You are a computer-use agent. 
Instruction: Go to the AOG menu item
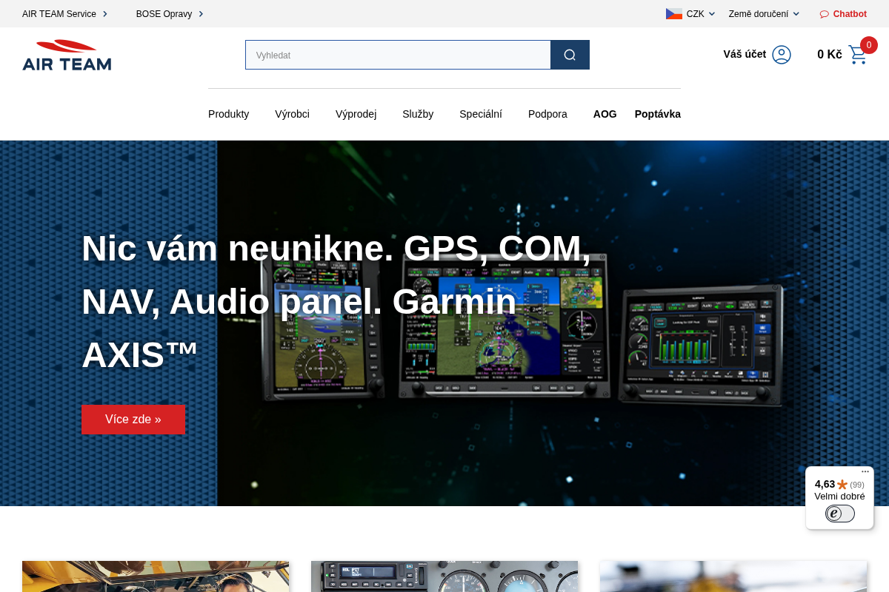coord(605,114)
